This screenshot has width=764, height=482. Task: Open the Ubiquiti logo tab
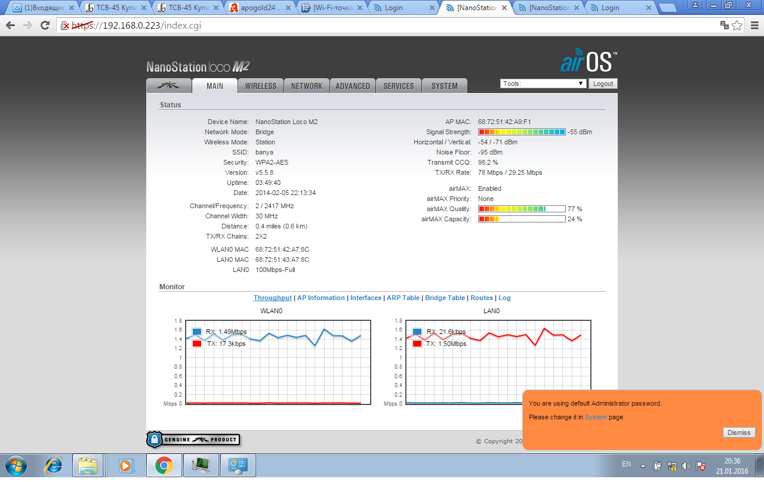coord(168,86)
